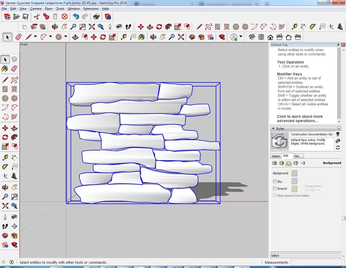Switch to Front view house icon
The image size is (346, 268).
[270, 37]
